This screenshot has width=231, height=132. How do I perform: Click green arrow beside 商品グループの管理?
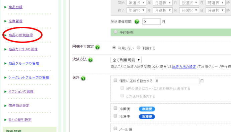pos(5,63)
